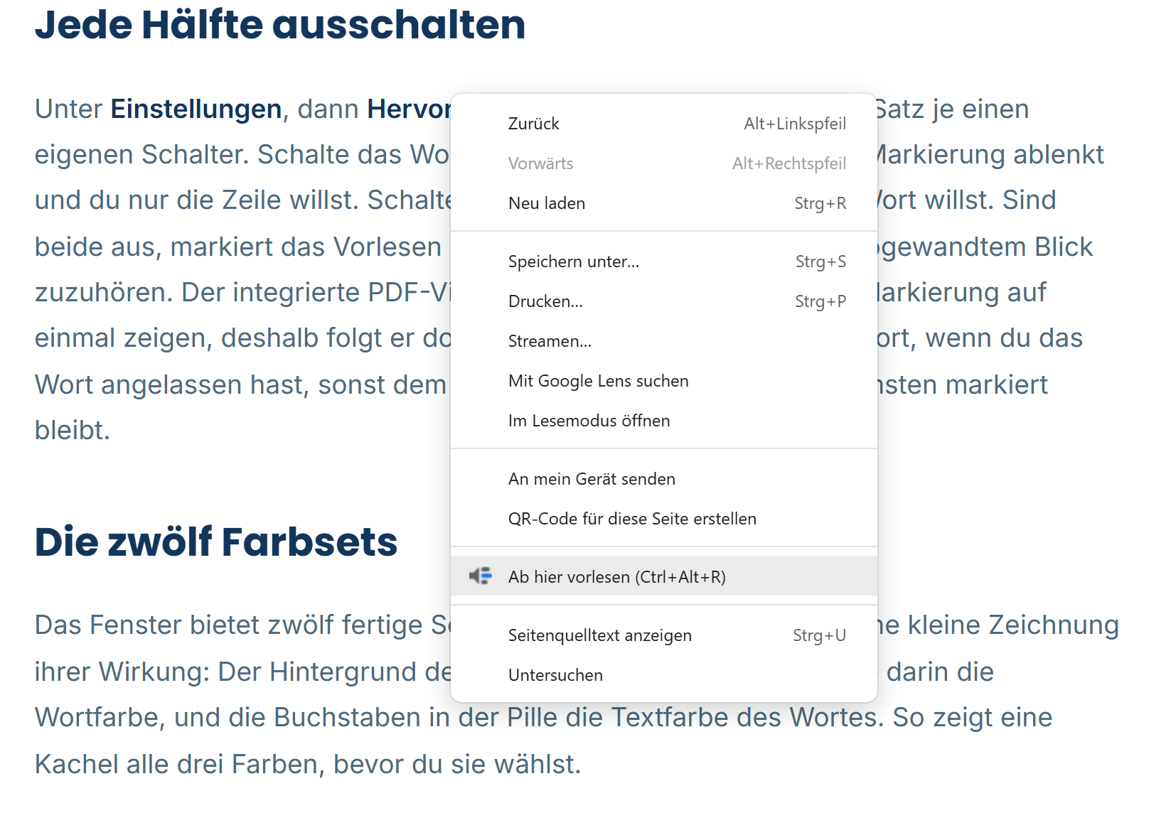Viewport: 1166px width, 813px height.
Task: Click the heading Jede Hälfte ausschalten
Action: [x=280, y=26]
